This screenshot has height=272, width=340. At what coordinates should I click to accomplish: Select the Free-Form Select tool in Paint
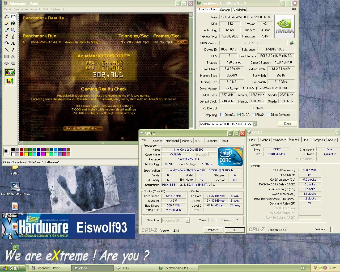click(7, 17)
